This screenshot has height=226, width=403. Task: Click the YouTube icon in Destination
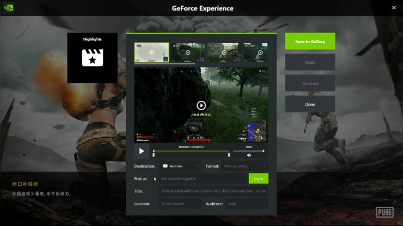165,166
